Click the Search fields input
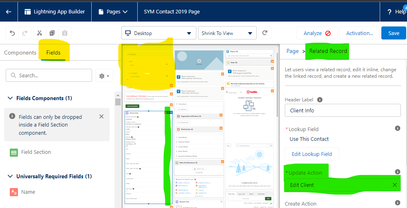The image size is (407, 208). [x=49, y=75]
